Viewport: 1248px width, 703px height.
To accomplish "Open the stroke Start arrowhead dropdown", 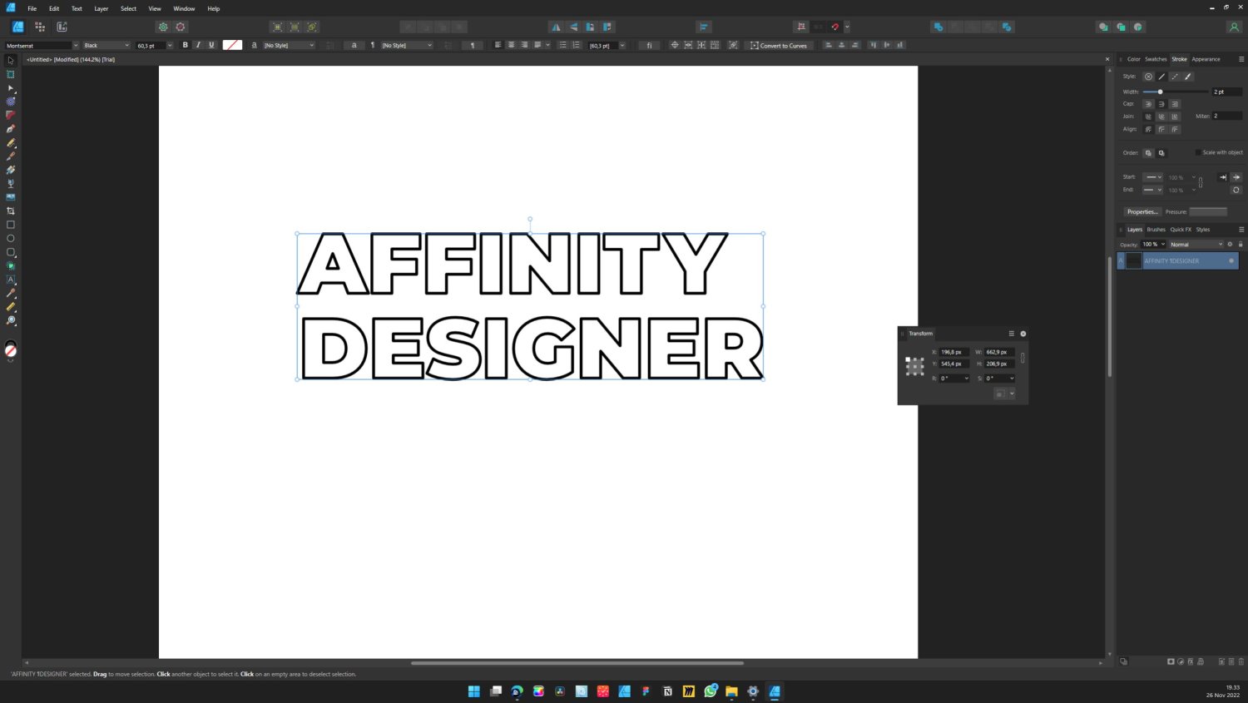I will click(1153, 176).
